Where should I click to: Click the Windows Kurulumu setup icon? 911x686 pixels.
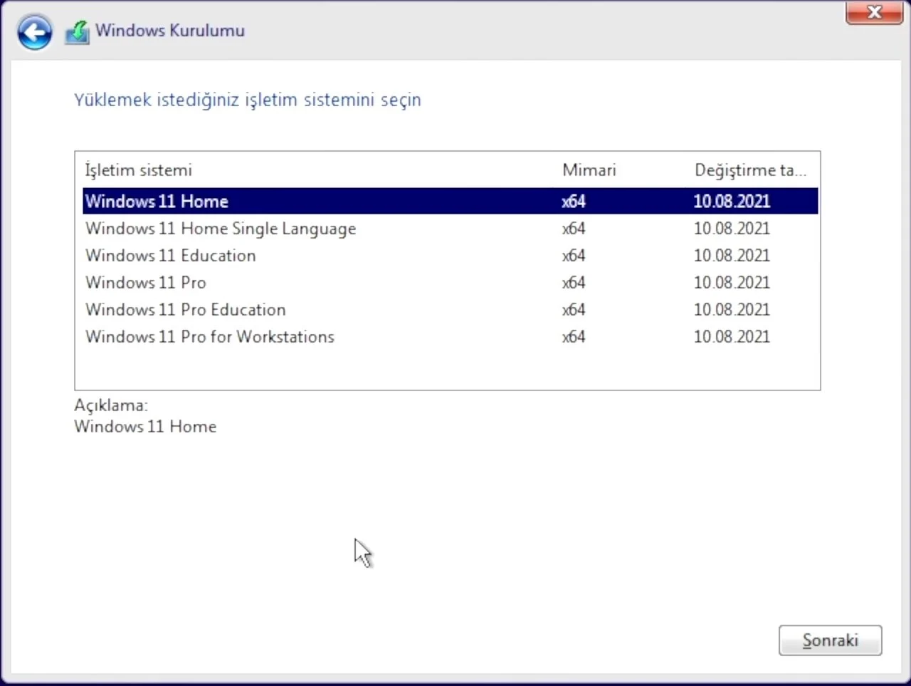(77, 32)
